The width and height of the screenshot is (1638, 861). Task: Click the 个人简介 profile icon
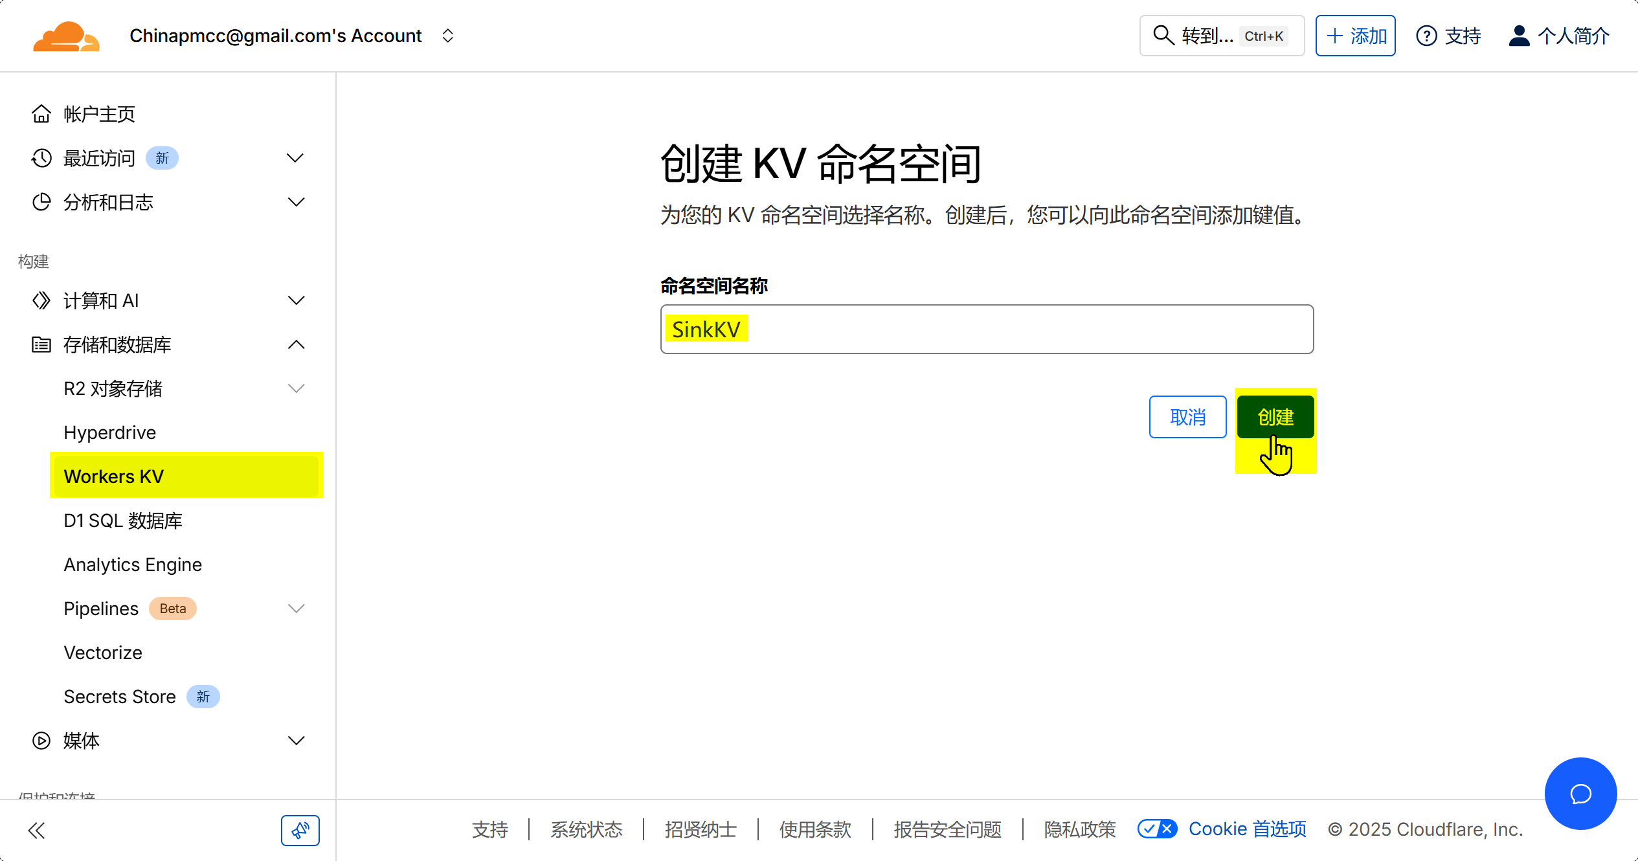click(1519, 36)
